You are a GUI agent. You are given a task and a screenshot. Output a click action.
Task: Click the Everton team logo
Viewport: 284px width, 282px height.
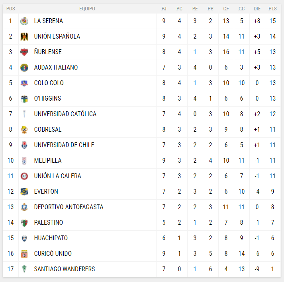(24, 192)
